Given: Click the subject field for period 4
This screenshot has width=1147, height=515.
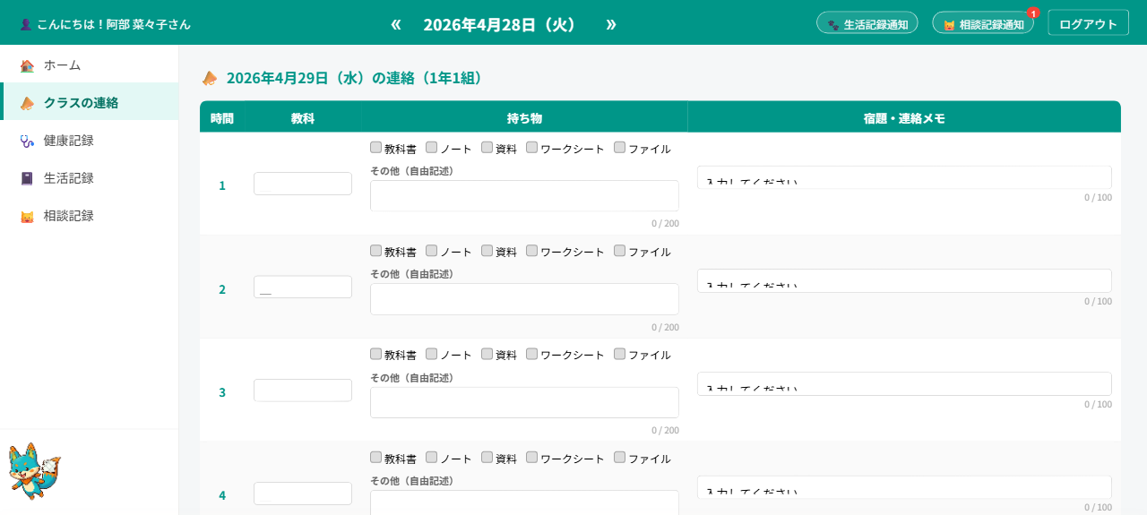Looking at the screenshot, I should coord(303,494).
